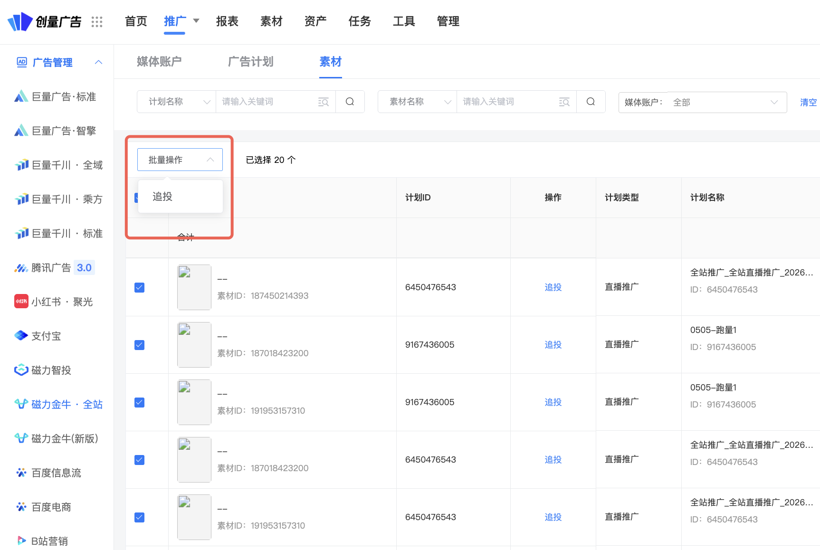
Task: Select 磁力金牛 · 全站 in sidebar
Action: click(58, 405)
